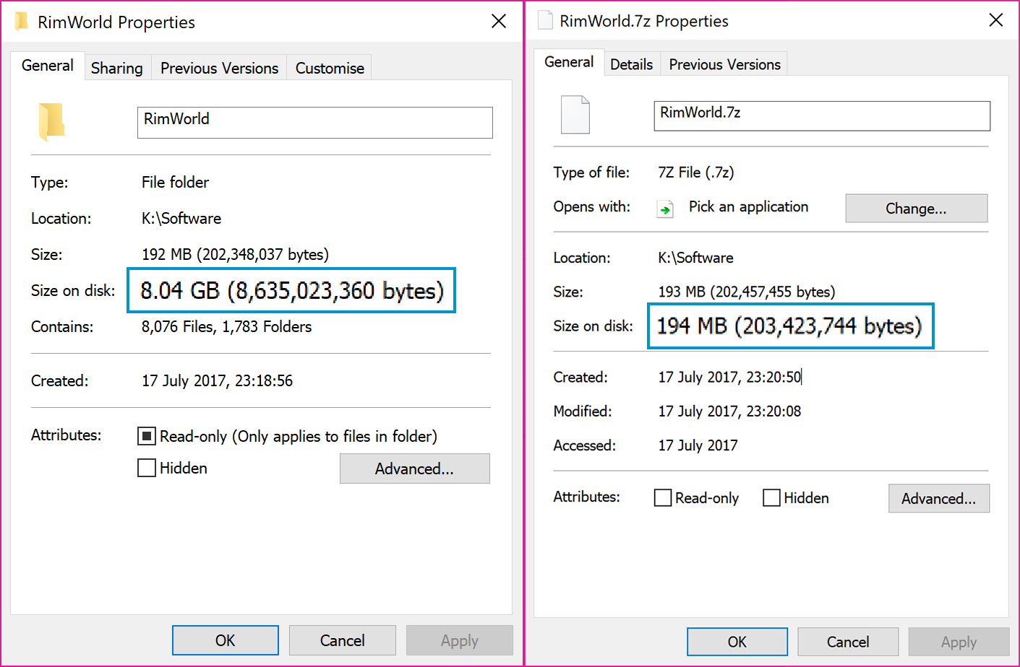Enable Hidden attribute in RimWorld folder properties
Viewport: 1020px width, 667px height.
click(147, 468)
